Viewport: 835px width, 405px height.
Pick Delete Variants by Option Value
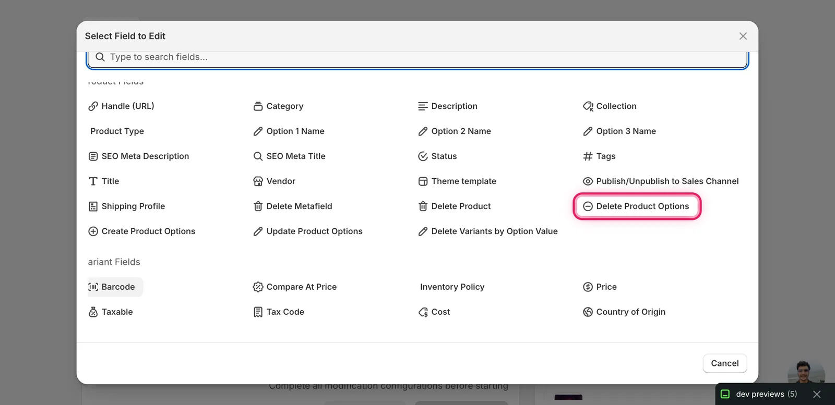click(x=488, y=231)
